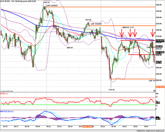Viewport: 165px width, 132px height.
Task: Click the third red down arrow marker
Action: click(135, 33)
